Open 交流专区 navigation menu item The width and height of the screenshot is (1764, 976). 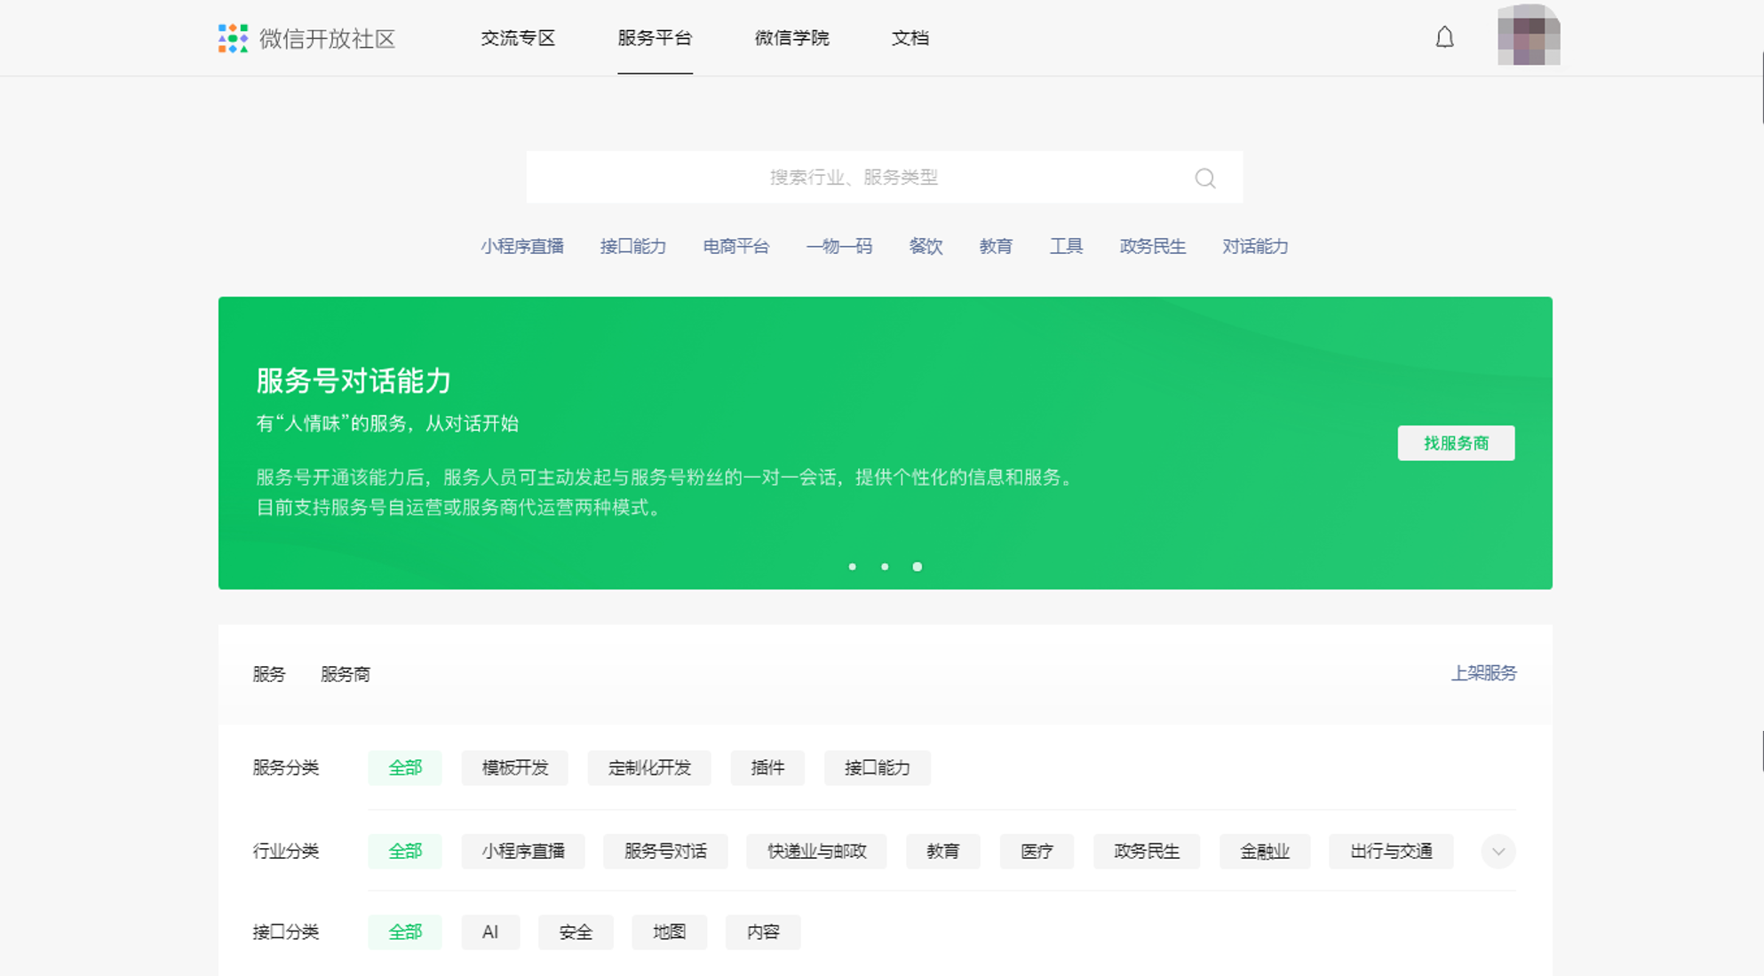518,38
